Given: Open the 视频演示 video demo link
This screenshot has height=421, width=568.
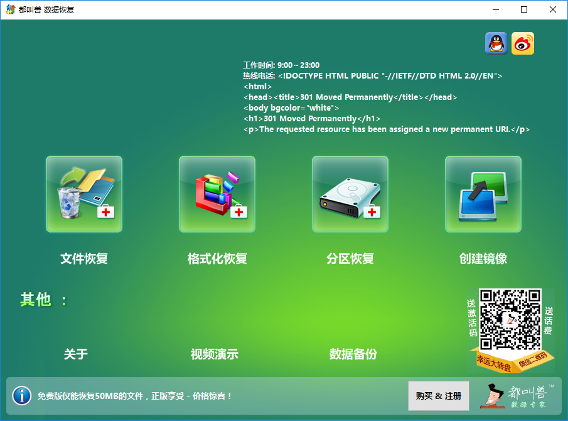Looking at the screenshot, I should coord(215,354).
